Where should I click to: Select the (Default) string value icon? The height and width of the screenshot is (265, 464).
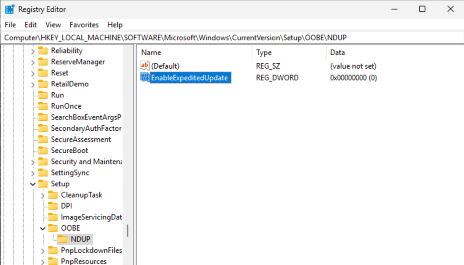(145, 66)
